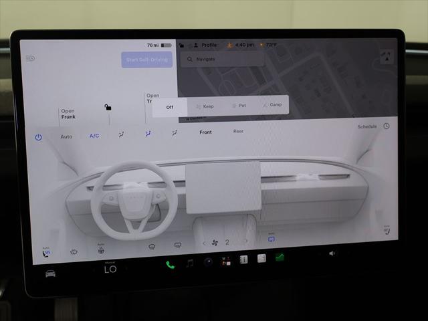Open the manual info app icon

tap(243, 259)
